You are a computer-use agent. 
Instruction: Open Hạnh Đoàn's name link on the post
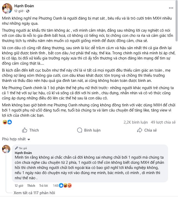click(x=24, y=6)
